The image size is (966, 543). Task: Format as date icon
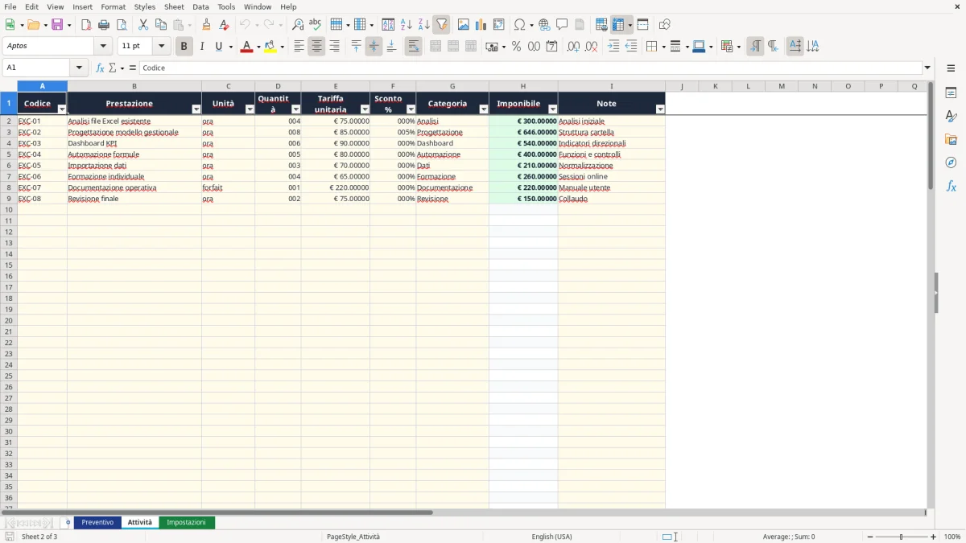coord(551,47)
